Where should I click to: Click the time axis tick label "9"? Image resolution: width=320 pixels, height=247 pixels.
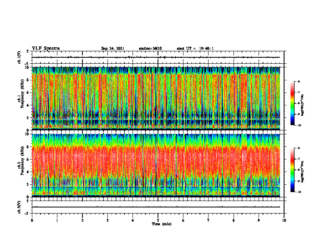pos(259,220)
